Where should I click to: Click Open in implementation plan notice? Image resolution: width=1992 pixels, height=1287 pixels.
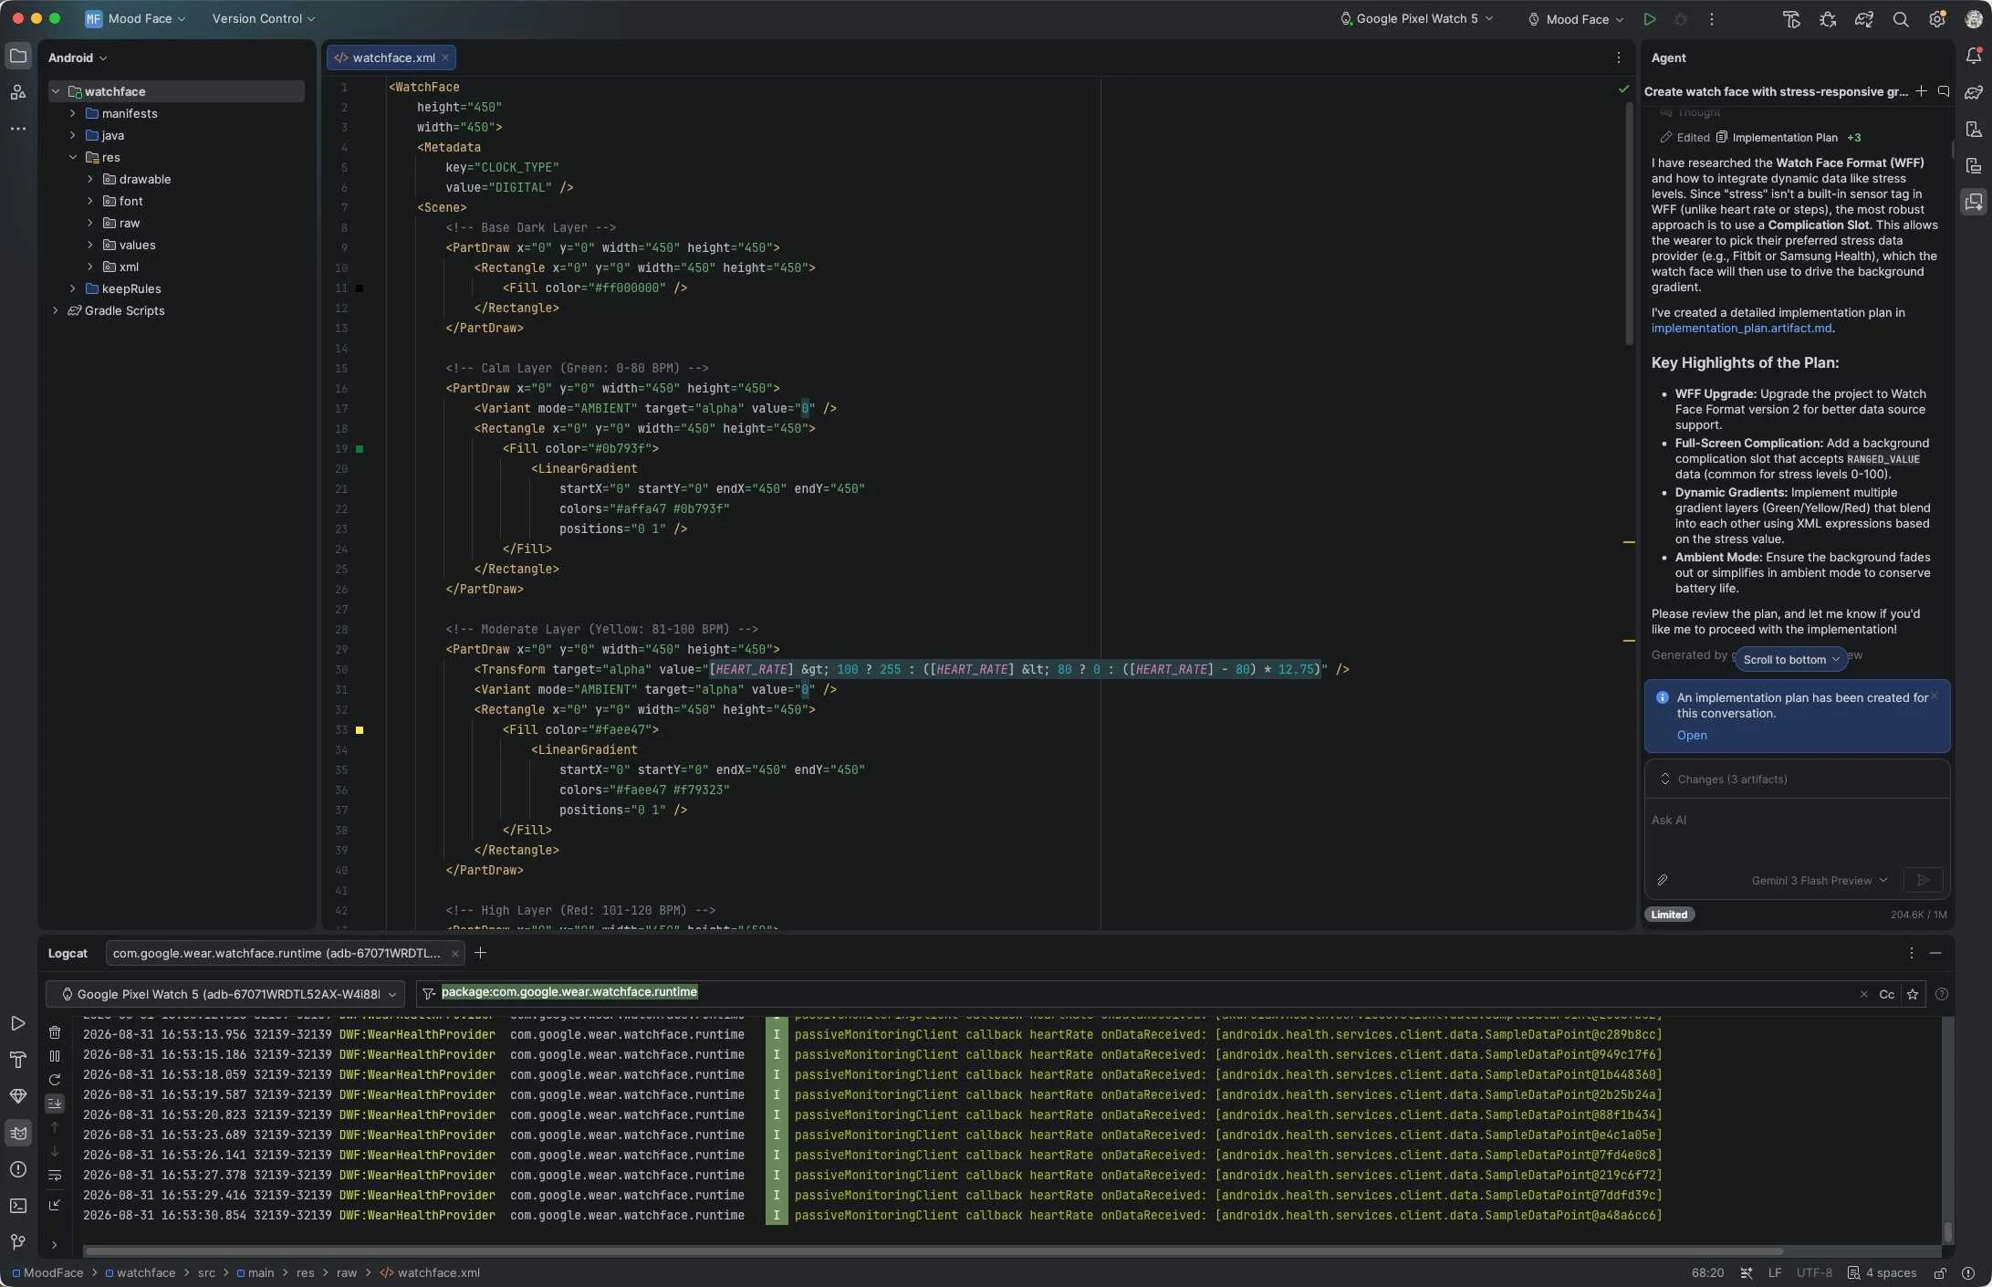point(1691,736)
